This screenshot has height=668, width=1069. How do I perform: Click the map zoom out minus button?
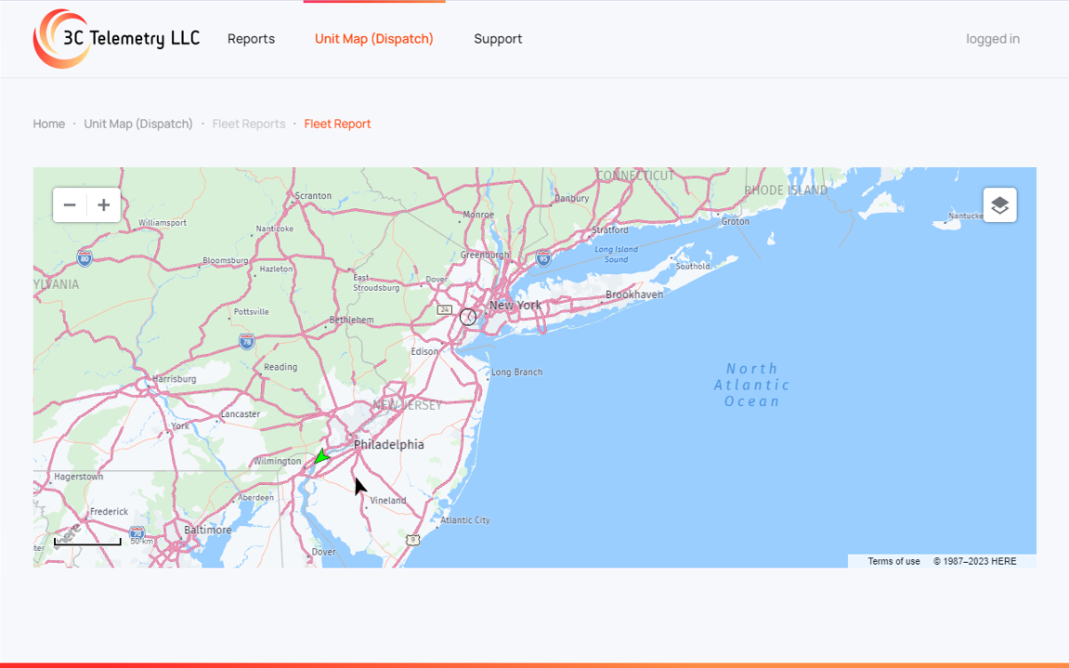70,205
